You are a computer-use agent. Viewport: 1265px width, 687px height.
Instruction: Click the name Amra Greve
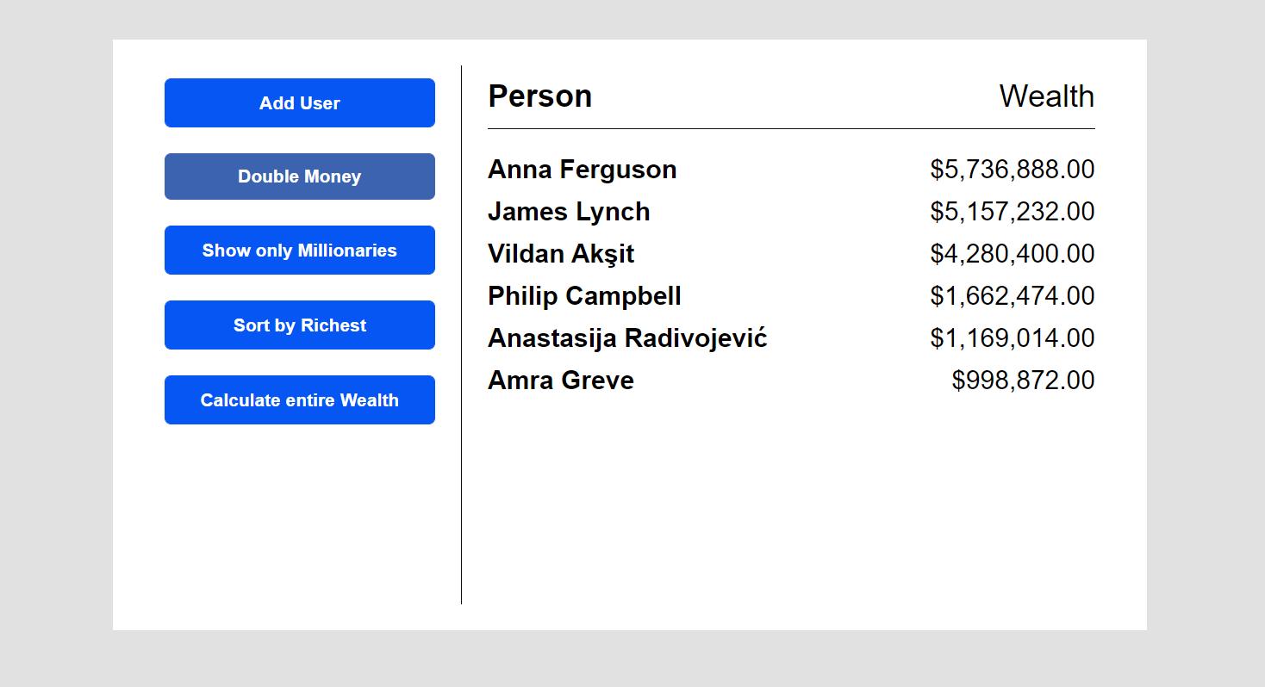point(561,381)
